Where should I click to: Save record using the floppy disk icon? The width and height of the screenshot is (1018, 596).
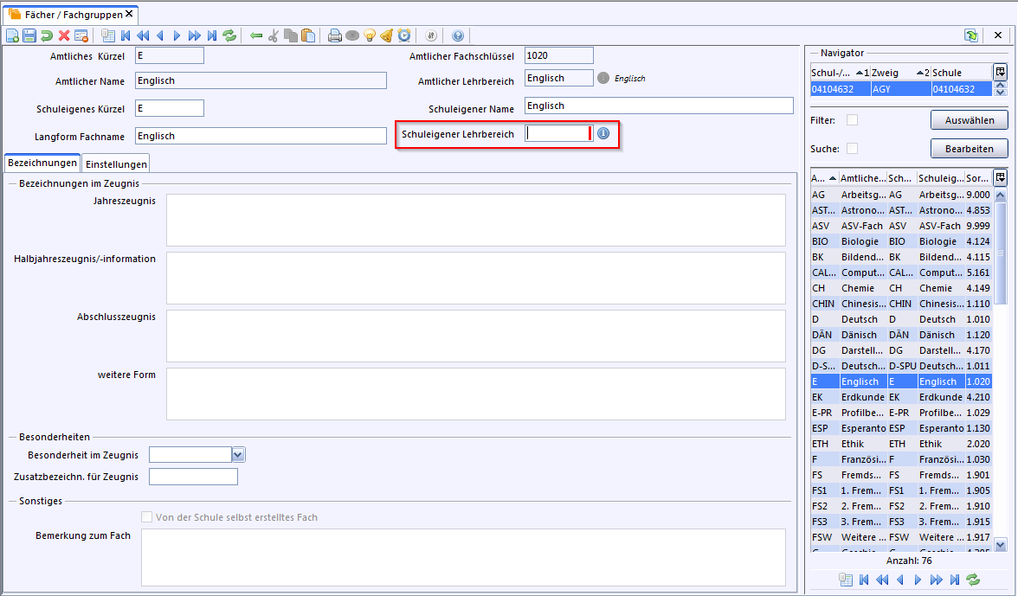pos(29,35)
